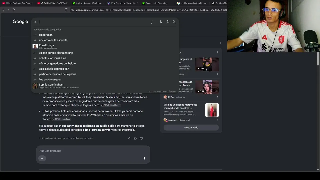Open the Kick: Record Live Viewership tab

[122, 3]
